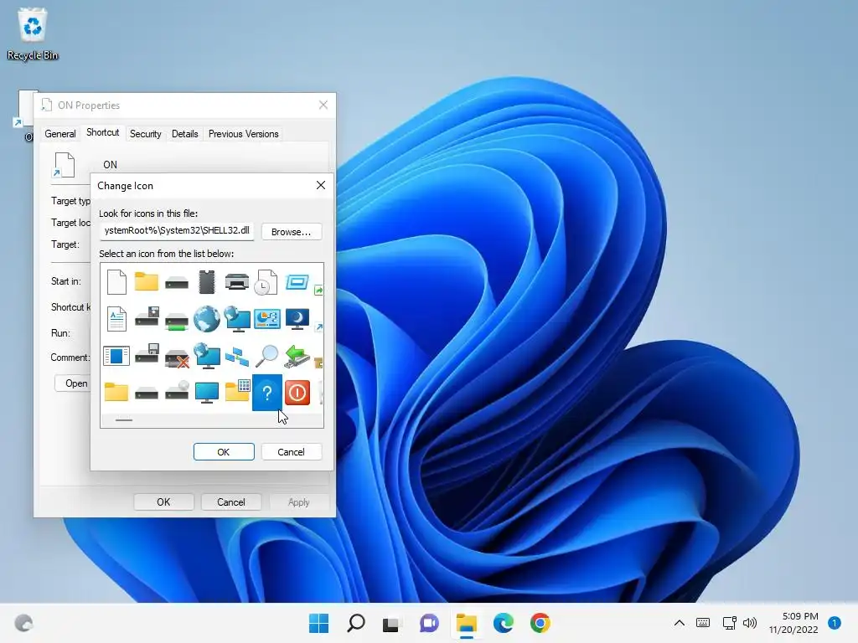Click Cancel in ON Properties window

[x=231, y=502]
